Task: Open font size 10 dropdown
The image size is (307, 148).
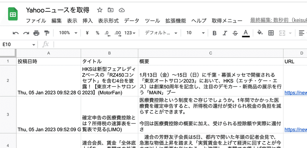Action: click(195, 33)
